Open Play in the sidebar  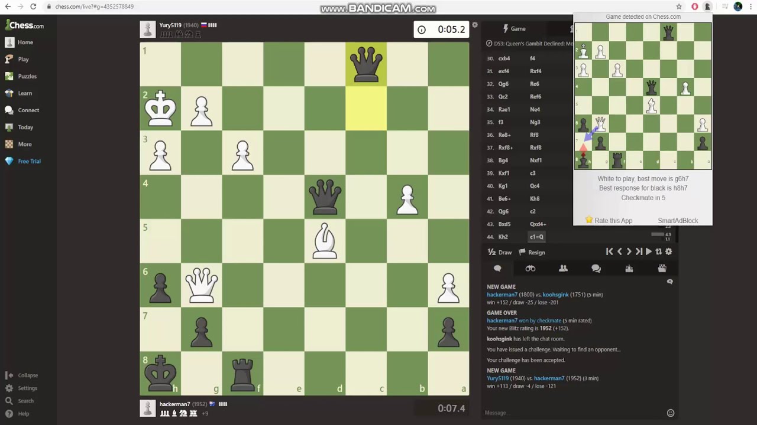[x=17, y=59]
